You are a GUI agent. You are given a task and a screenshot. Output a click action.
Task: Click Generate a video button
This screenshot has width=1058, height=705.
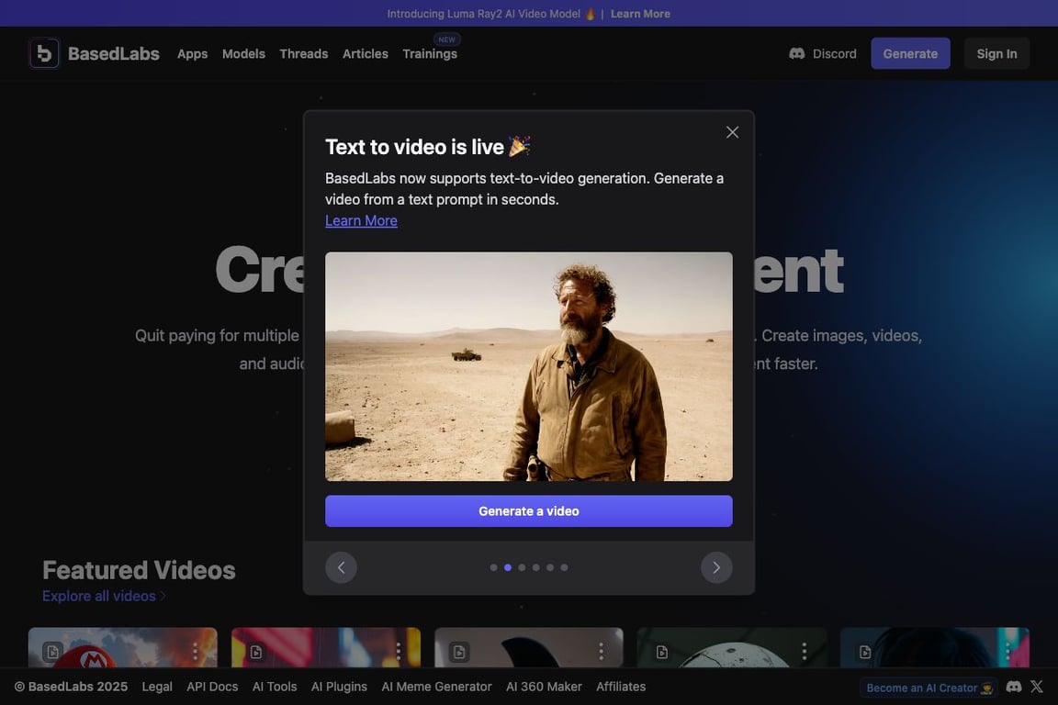pos(529,511)
